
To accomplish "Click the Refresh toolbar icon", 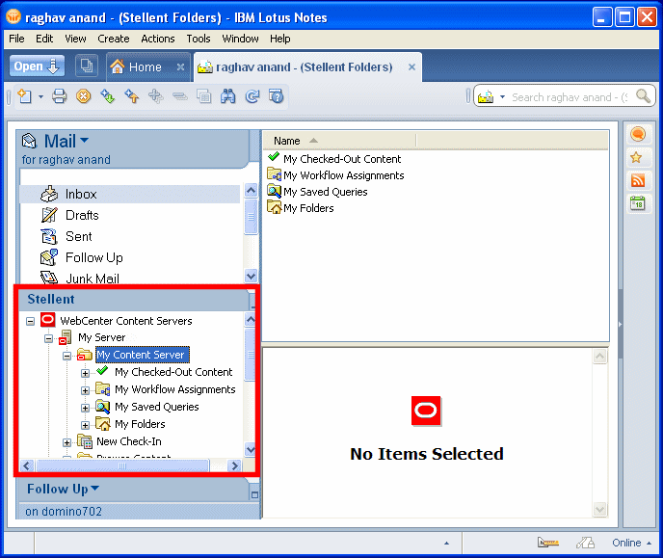I will [x=252, y=96].
